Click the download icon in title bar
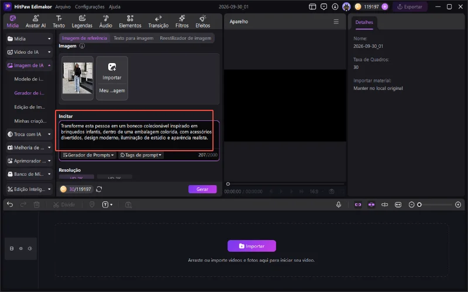This screenshot has height=292, width=468. [335, 6]
